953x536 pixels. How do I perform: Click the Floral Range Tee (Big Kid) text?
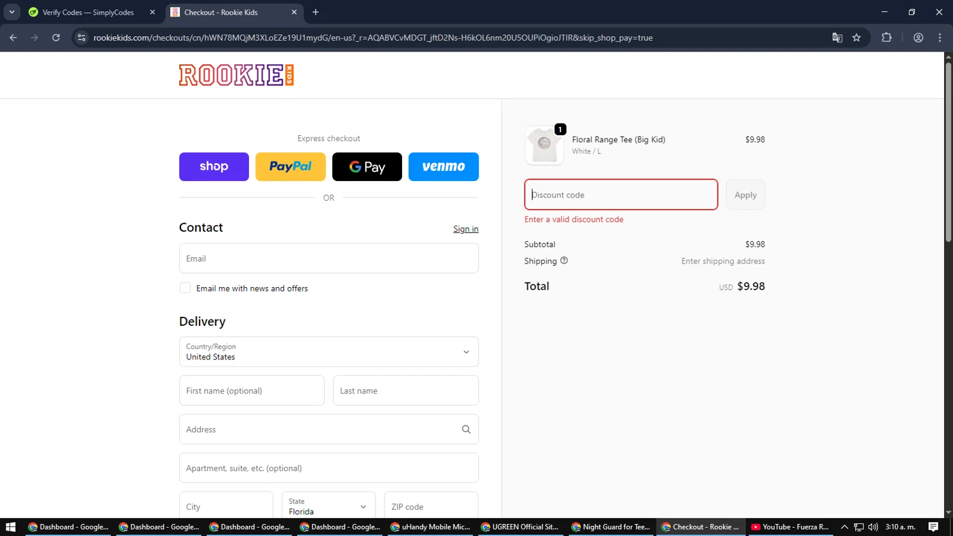(x=619, y=140)
